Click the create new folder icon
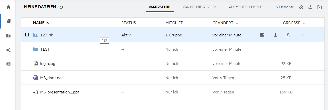Viewport: 328px width, 110px height. pyautogui.click(x=319, y=7)
